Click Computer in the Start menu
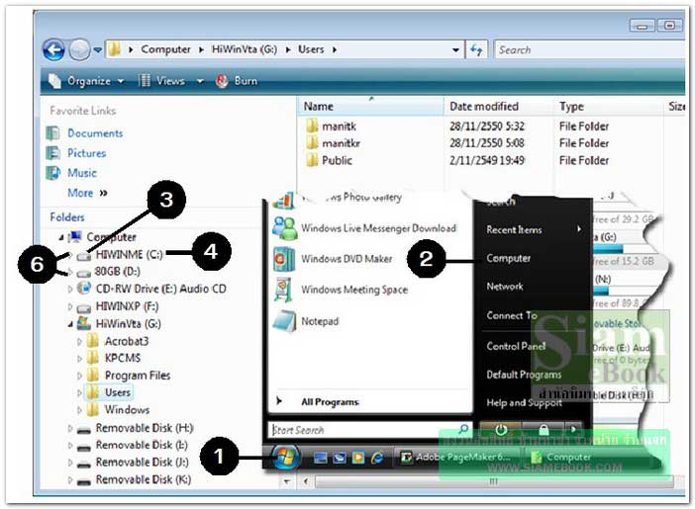This screenshot has height=509, width=695. tap(509, 258)
